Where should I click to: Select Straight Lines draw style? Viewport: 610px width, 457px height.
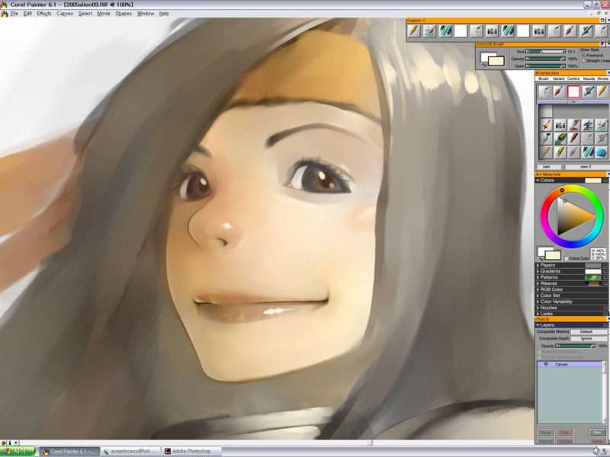click(x=583, y=61)
